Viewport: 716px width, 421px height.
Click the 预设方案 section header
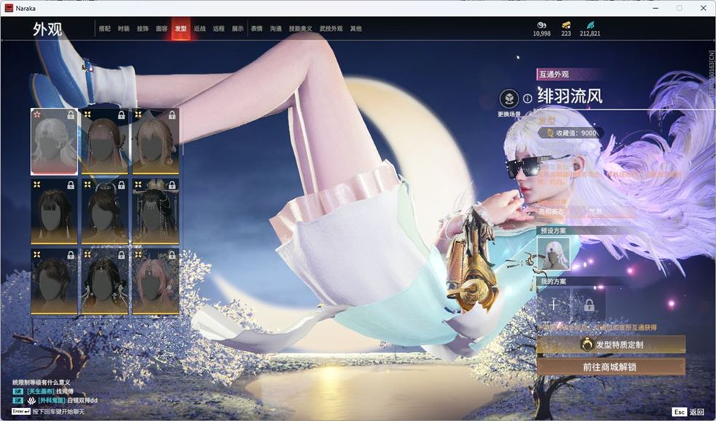[554, 231]
